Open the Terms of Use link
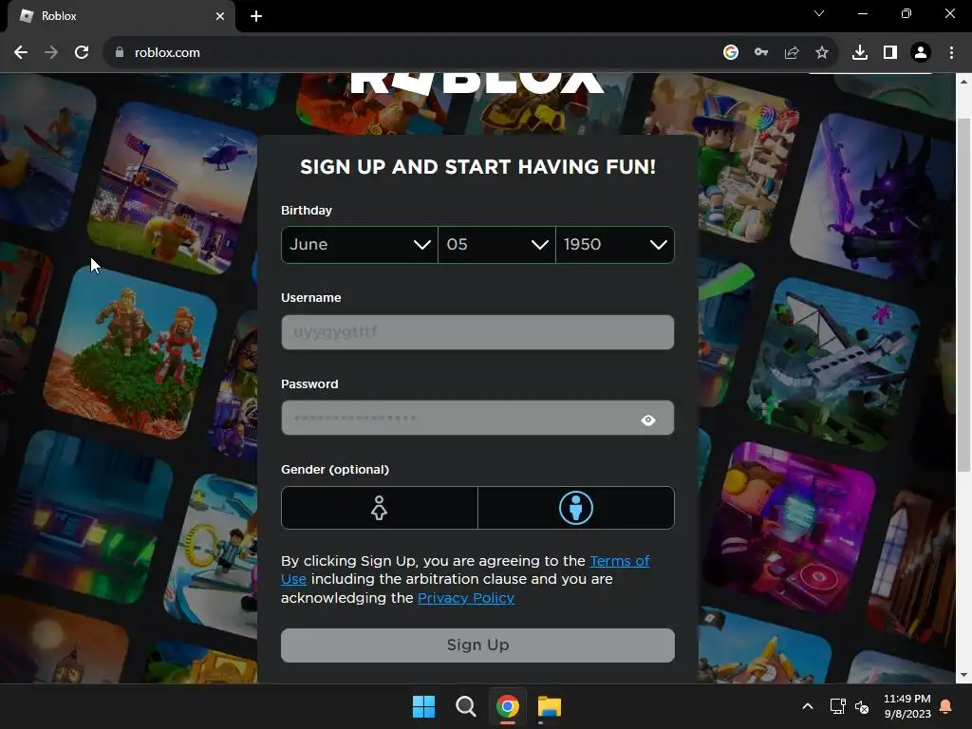This screenshot has height=729, width=972. click(x=619, y=561)
